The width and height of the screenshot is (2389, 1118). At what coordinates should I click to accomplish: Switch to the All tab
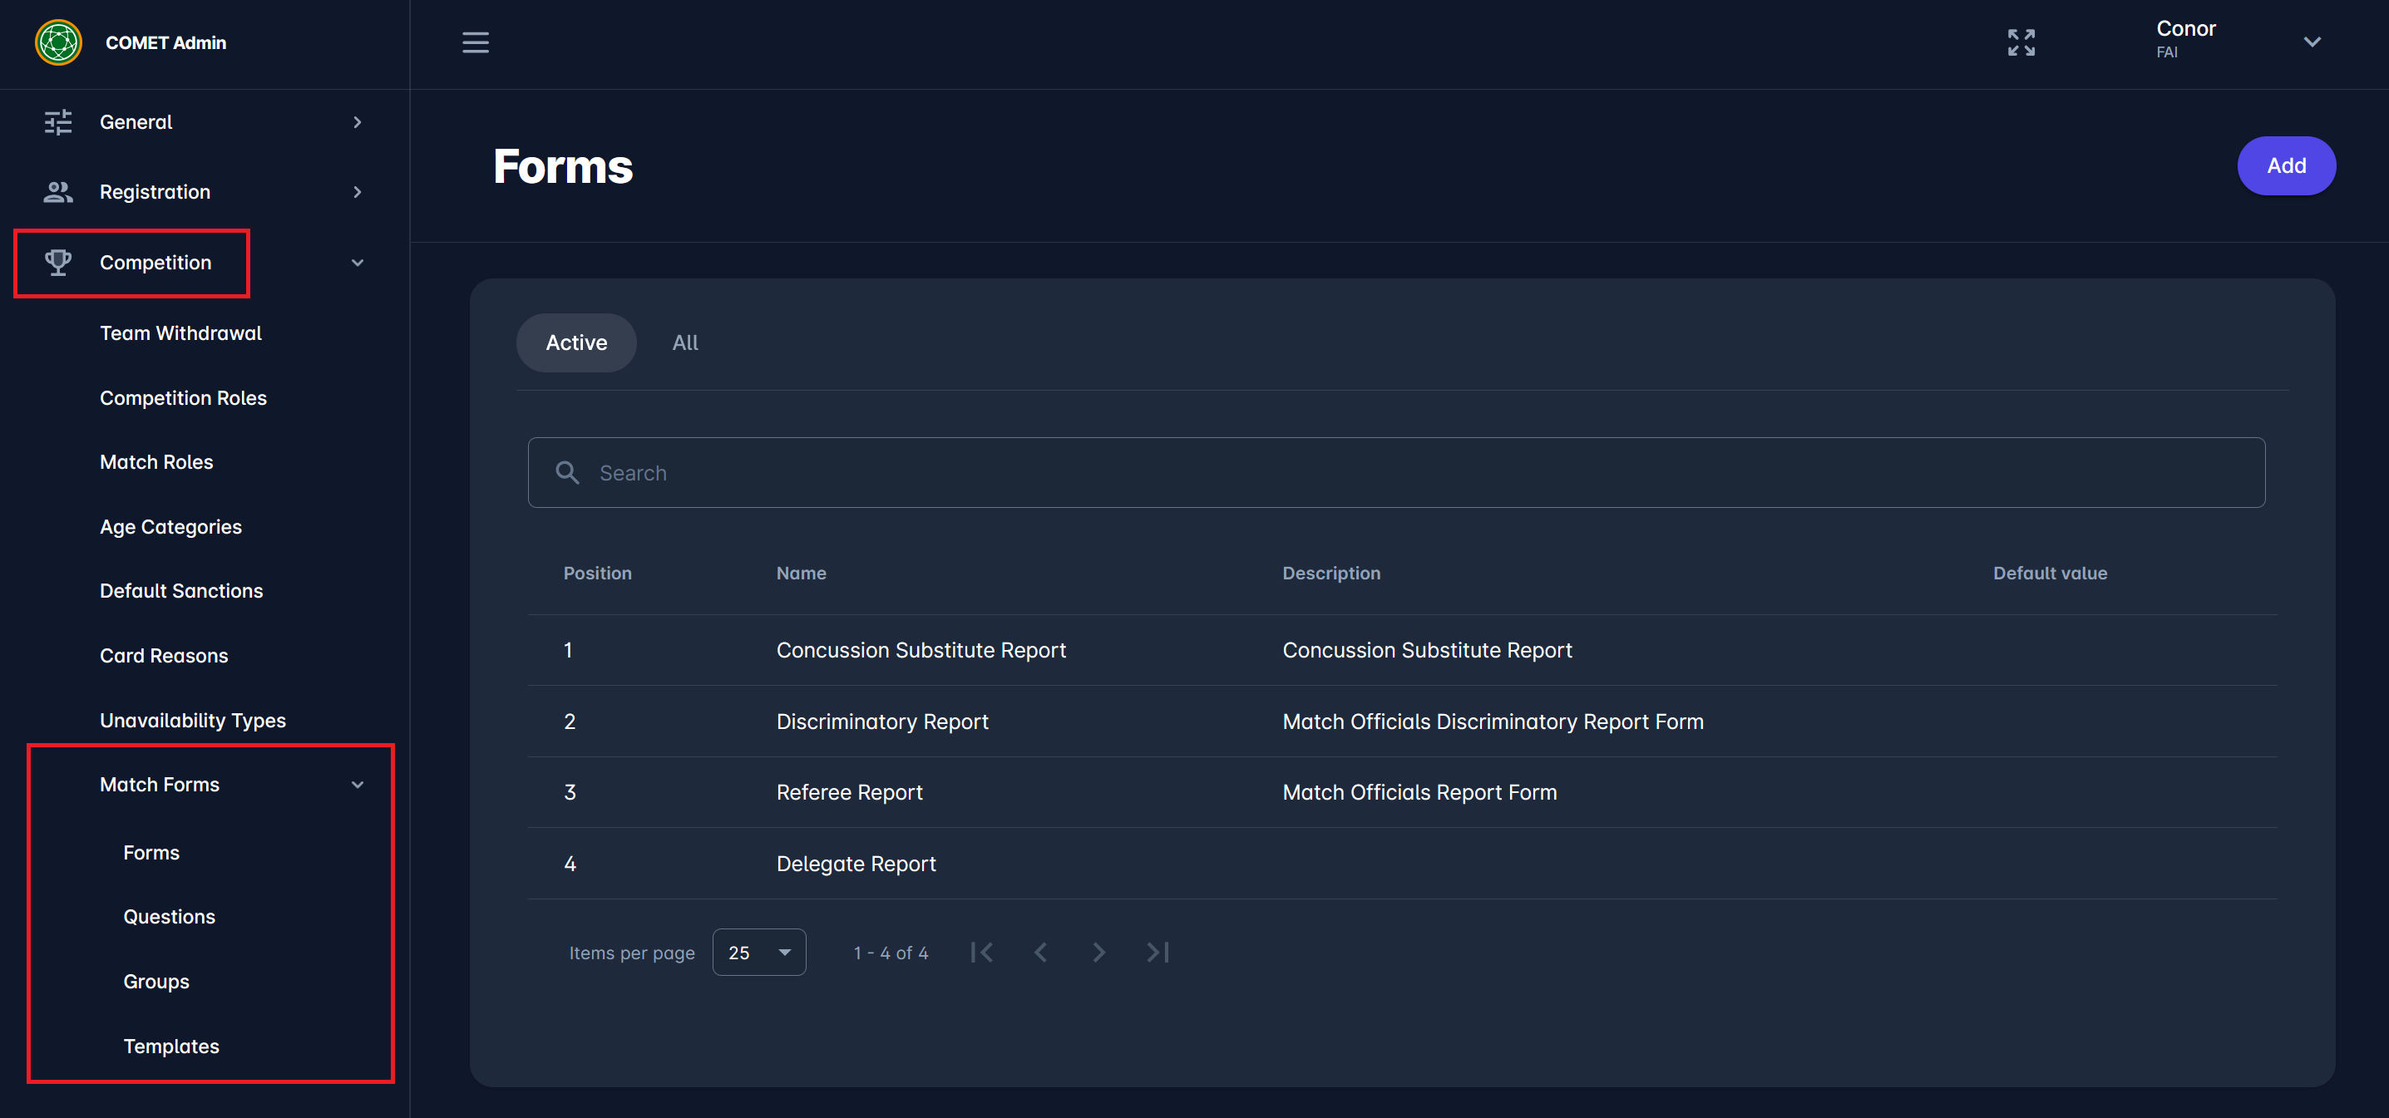pyautogui.click(x=684, y=342)
